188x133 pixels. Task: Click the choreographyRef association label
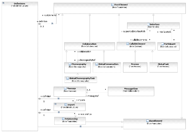click(x=86, y=60)
